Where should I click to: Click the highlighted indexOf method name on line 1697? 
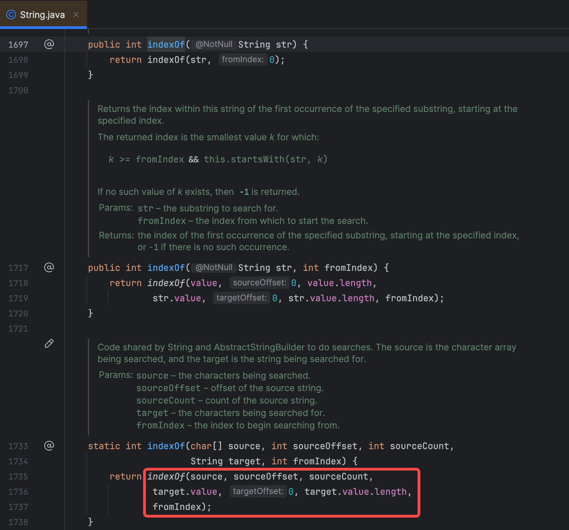click(166, 44)
